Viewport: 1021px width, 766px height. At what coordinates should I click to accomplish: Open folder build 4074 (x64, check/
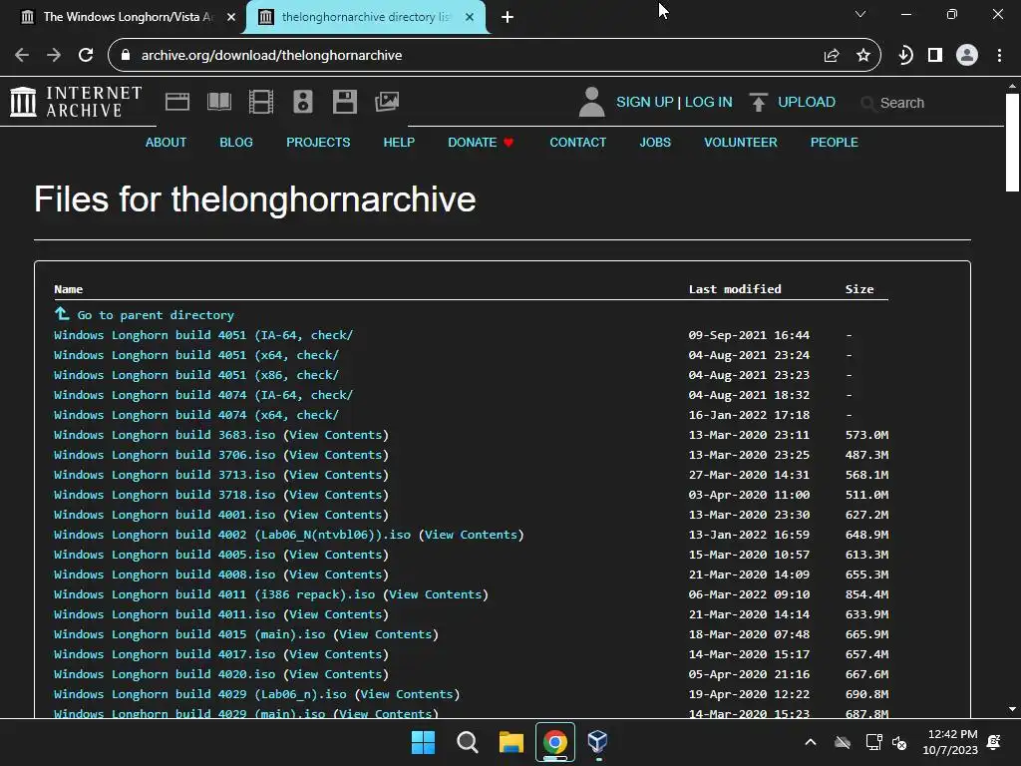tap(196, 415)
